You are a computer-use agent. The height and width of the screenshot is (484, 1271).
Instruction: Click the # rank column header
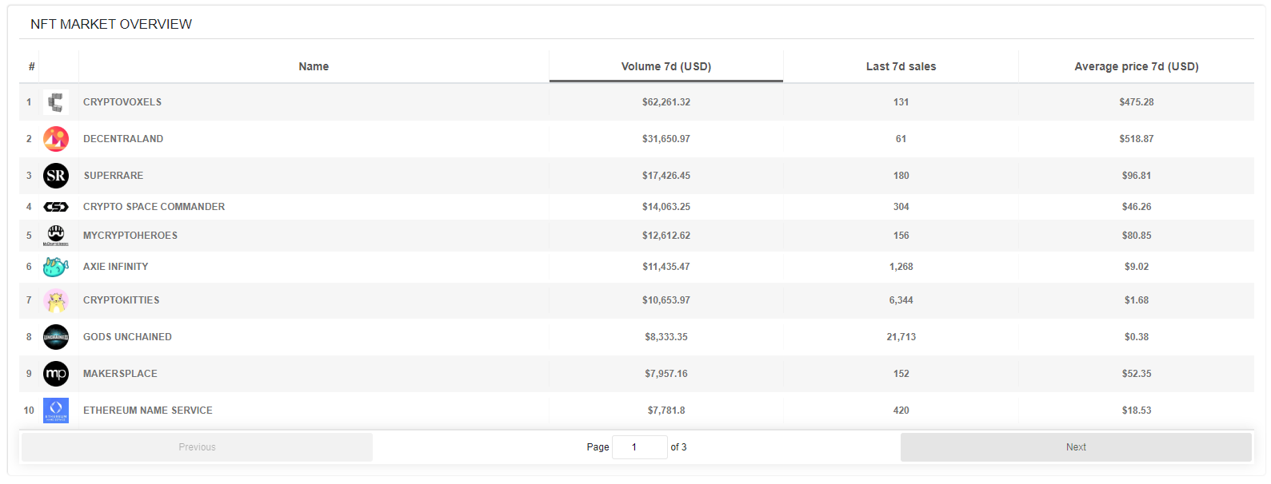coord(31,66)
